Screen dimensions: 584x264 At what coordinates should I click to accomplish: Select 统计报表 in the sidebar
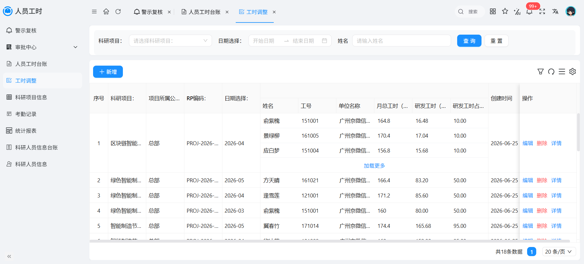click(x=43, y=131)
